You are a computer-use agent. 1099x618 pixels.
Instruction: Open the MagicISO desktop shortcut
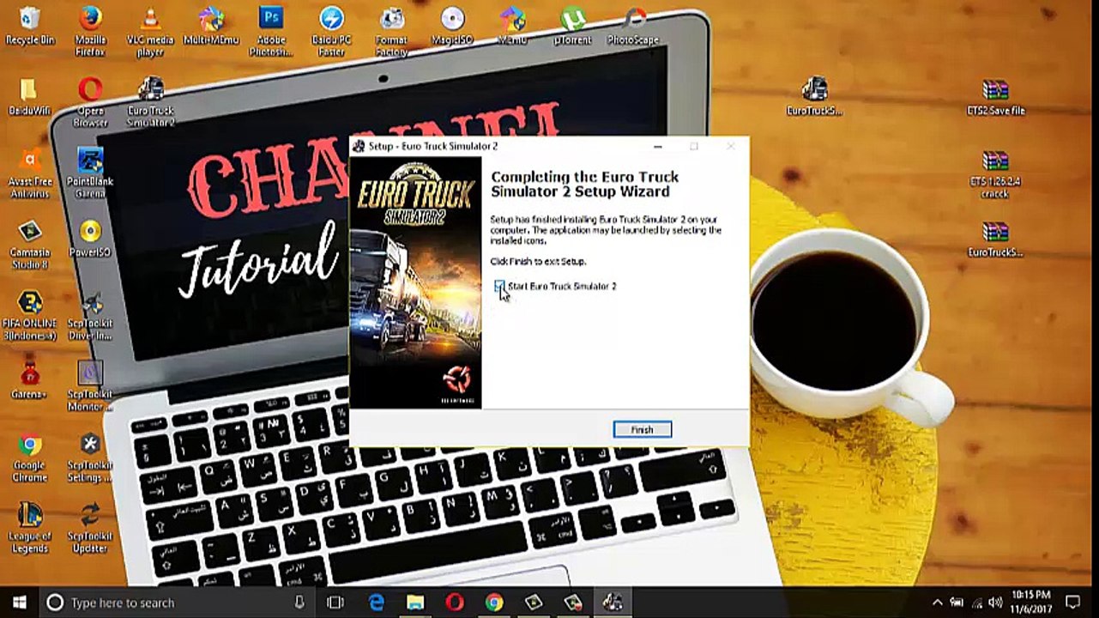452,26
